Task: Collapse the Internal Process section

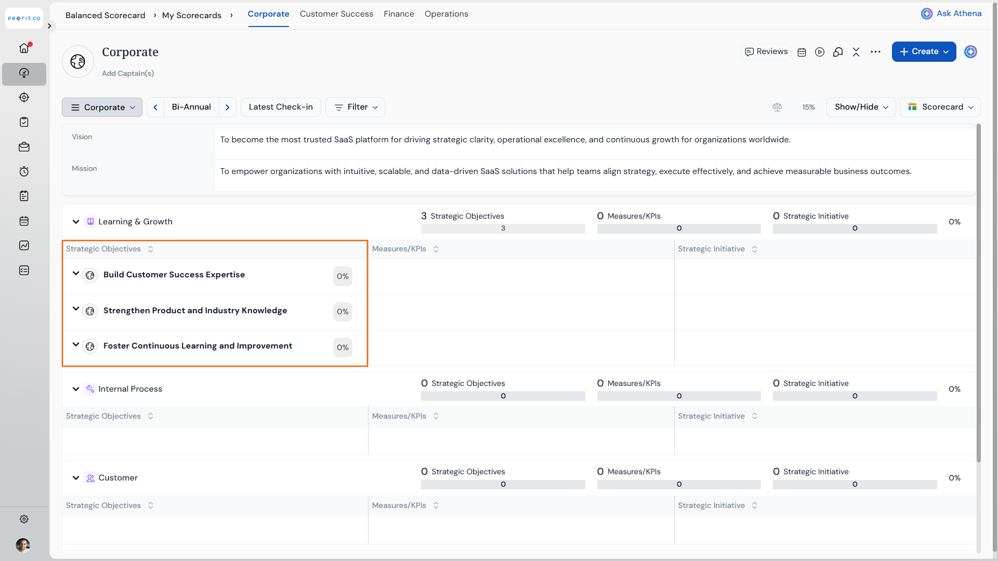Action: [76, 389]
